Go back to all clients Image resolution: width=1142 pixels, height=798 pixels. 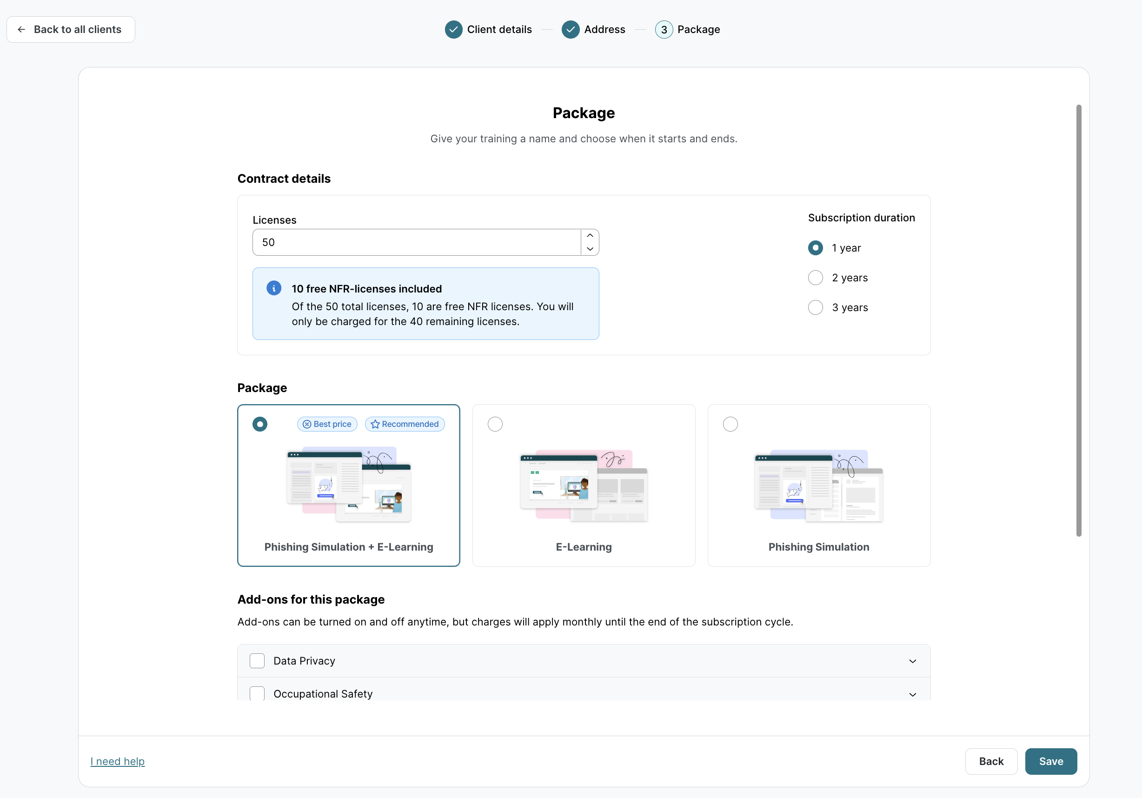71,29
